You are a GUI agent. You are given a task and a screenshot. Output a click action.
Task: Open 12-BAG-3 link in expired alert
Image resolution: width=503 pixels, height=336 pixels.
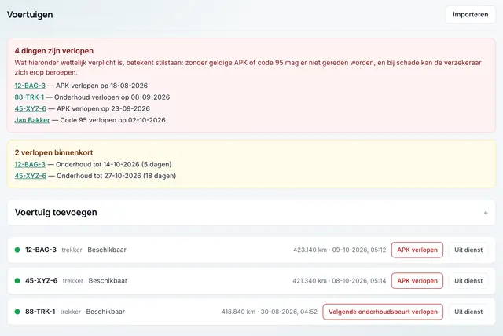pos(30,86)
